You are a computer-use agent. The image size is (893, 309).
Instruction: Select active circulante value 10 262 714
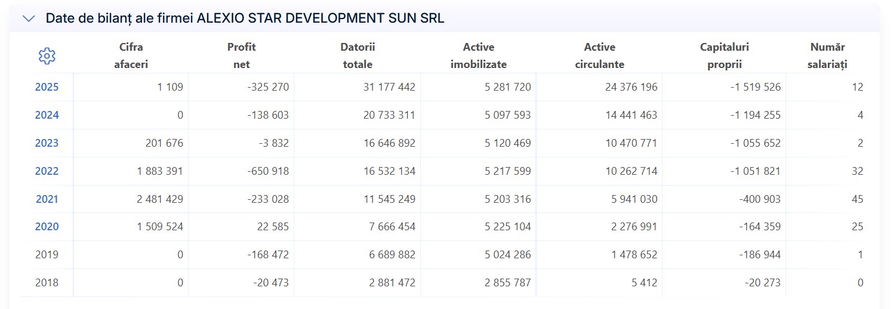631,171
